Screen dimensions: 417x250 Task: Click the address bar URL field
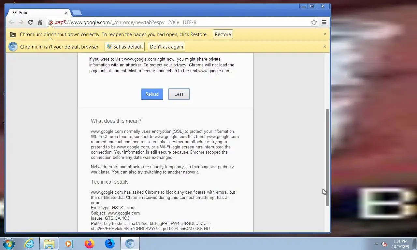pos(182,22)
